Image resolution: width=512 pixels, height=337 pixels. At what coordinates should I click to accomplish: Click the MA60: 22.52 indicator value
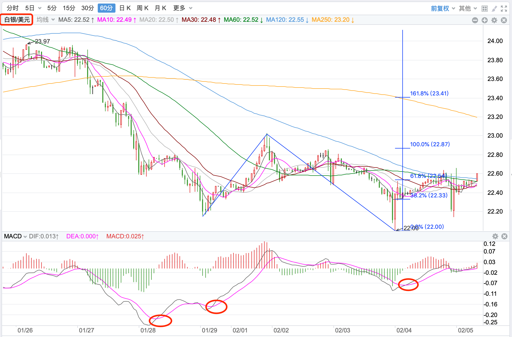(244, 20)
